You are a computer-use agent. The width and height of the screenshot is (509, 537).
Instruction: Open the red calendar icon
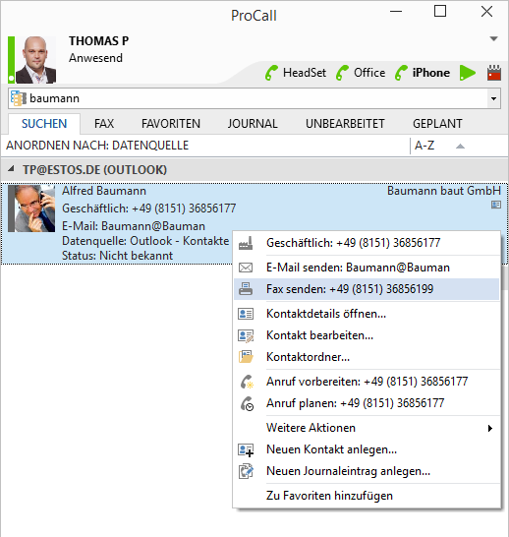[494, 73]
